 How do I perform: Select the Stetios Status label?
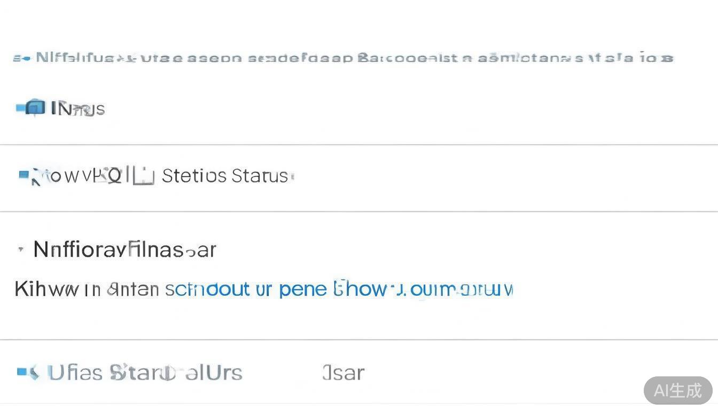(224, 176)
